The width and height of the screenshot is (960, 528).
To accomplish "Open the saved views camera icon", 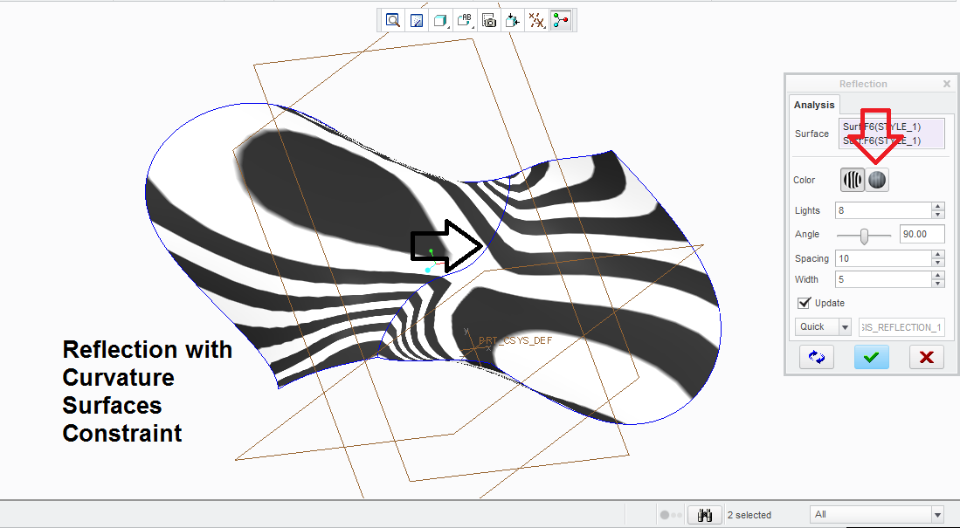I will pos(488,21).
